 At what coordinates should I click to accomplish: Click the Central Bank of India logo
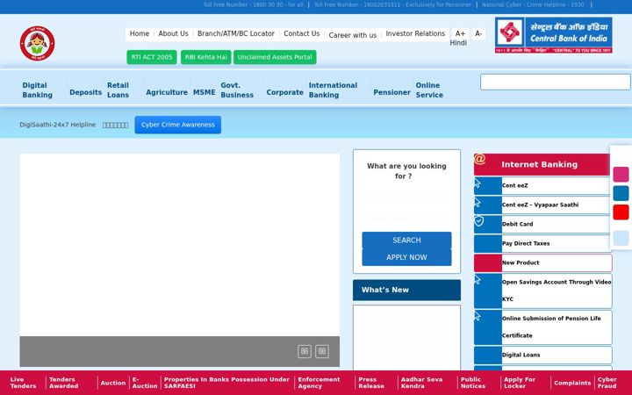[x=553, y=35]
